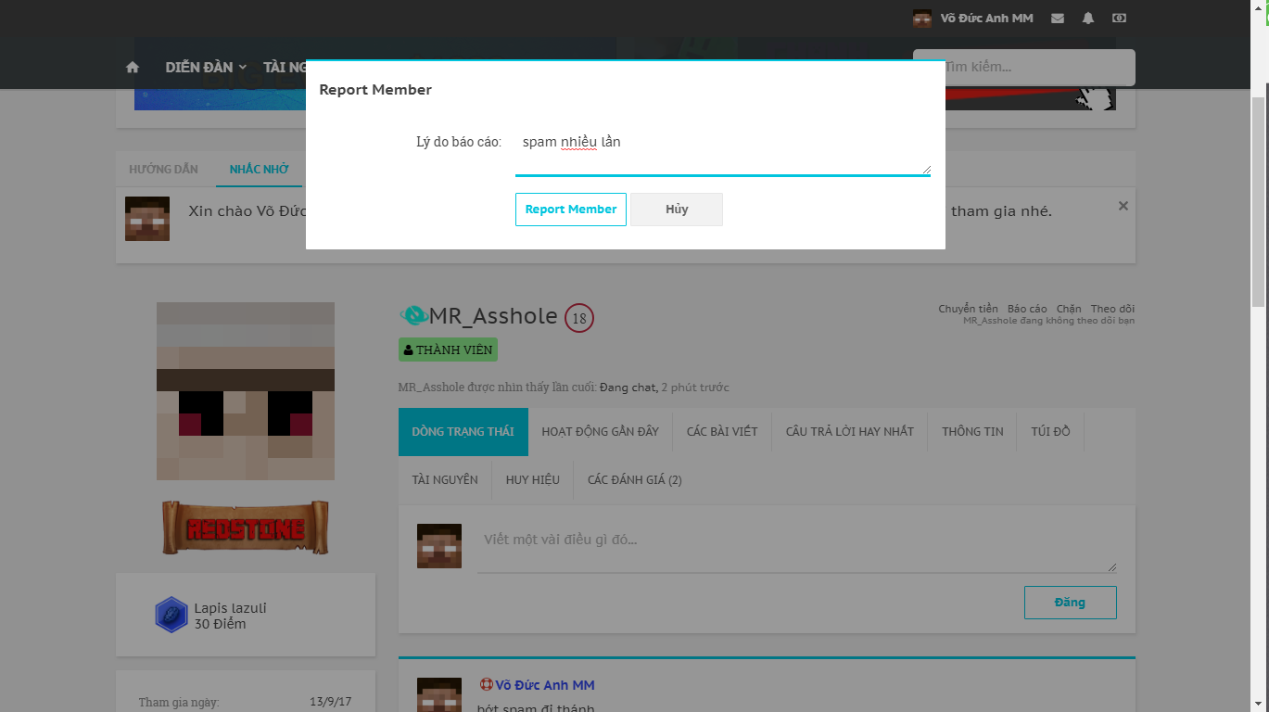1269x712 pixels.
Task: Open the money wallet icon
Action: [x=1119, y=19]
